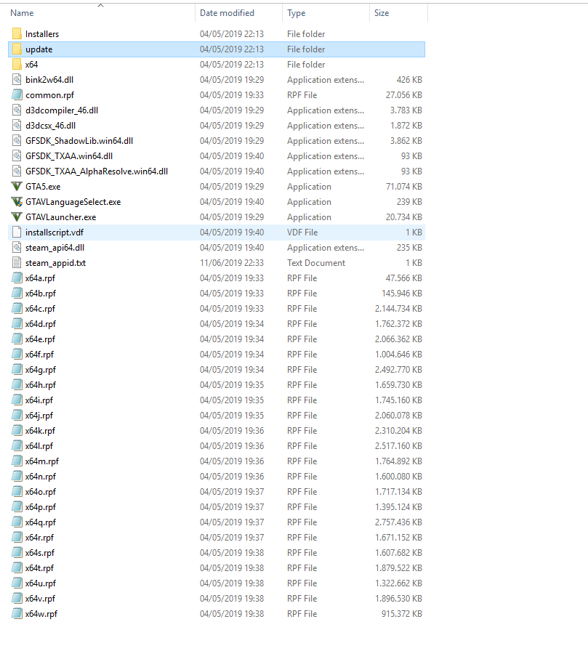
Task: Click the 235 KB size of steam_api64.dll
Action: coord(409,248)
